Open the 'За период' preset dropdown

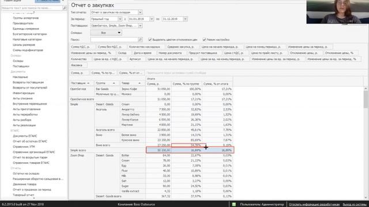120,19
